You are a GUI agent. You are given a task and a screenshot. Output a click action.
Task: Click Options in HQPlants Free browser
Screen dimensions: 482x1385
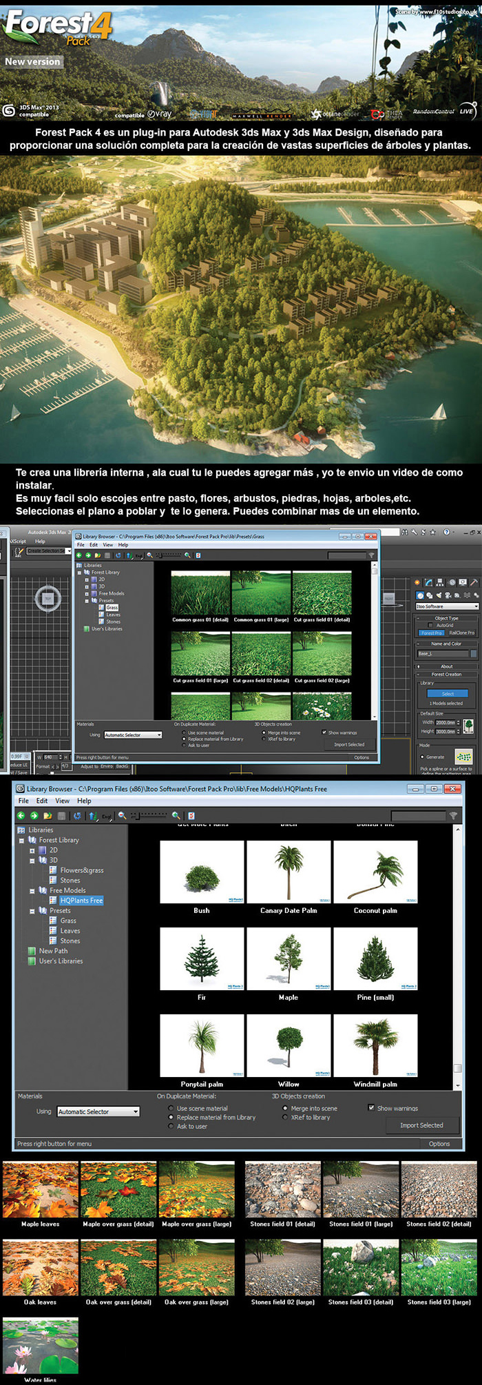(439, 1144)
